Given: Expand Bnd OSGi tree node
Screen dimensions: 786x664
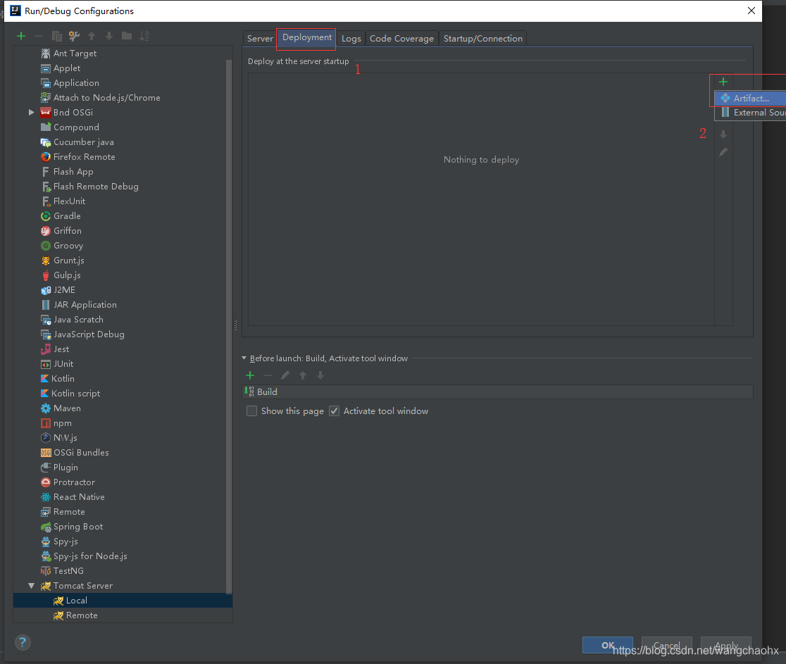Looking at the screenshot, I should tap(31, 112).
